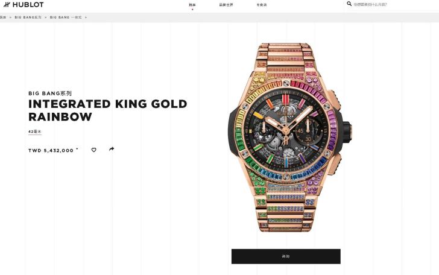Screen dimensions: 439x275
Task: Go to the first breadcrumb home link
Action: click(2, 17)
